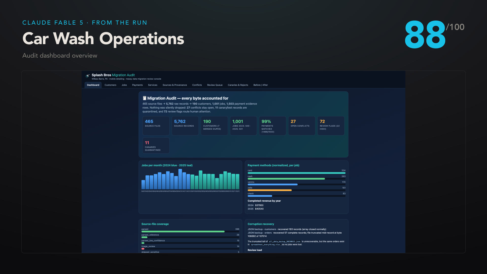Screen dimensions: 487x274
Task: Switch to the Conflicts tab
Action: 197,85
